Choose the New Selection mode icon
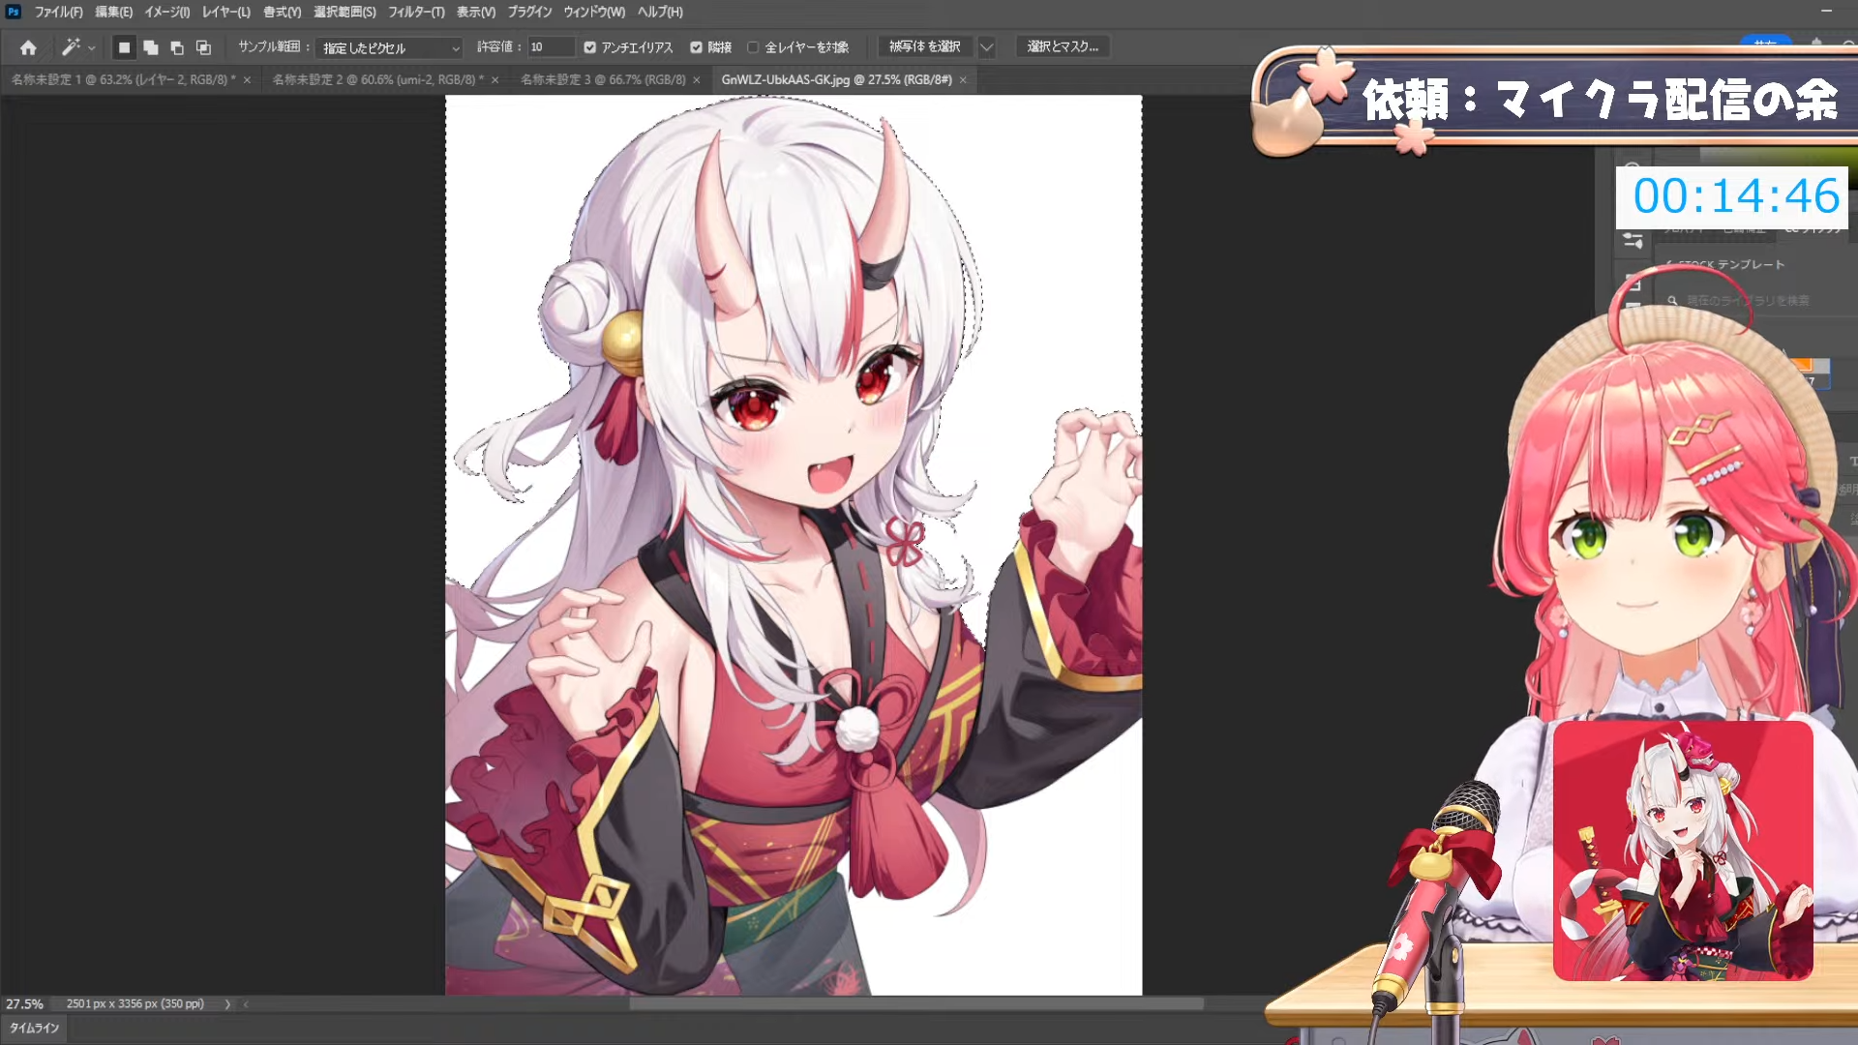 (x=124, y=47)
